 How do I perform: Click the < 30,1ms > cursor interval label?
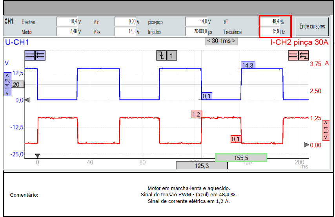(221, 41)
